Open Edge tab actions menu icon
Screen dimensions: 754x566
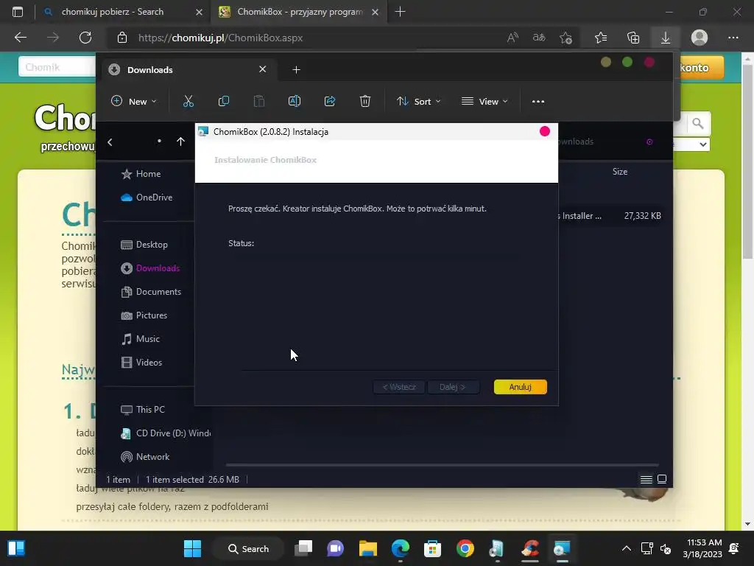point(18,12)
